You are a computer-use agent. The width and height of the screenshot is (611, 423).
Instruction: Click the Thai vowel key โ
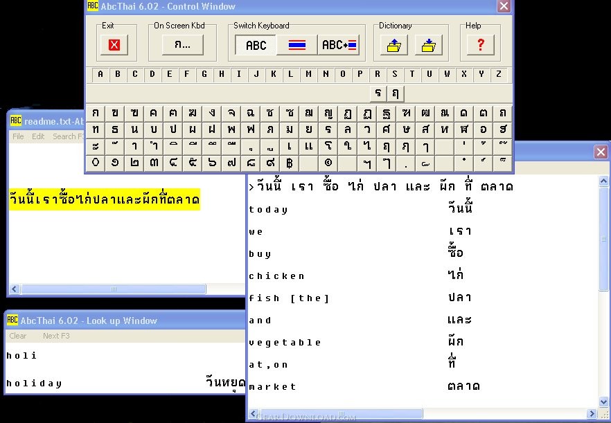pyautogui.click(x=328, y=147)
